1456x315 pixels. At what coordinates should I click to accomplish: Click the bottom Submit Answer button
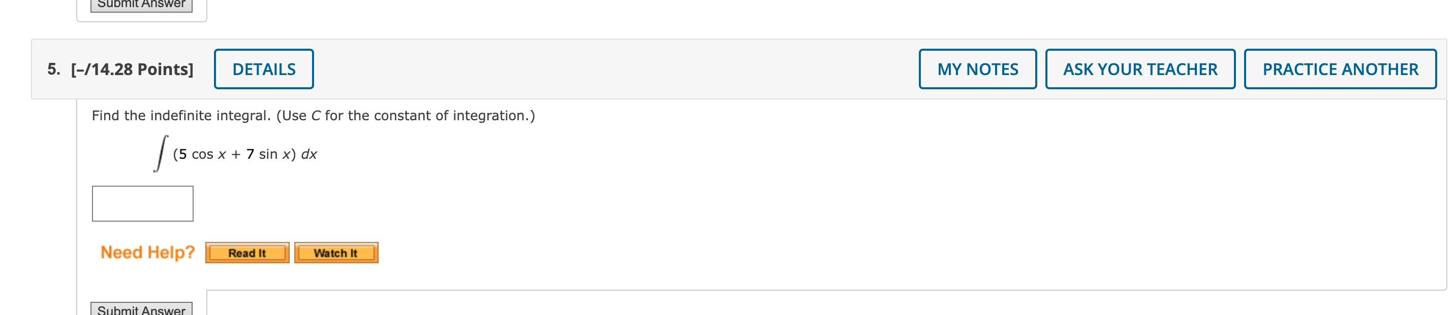pyautogui.click(x=142, y=309)
